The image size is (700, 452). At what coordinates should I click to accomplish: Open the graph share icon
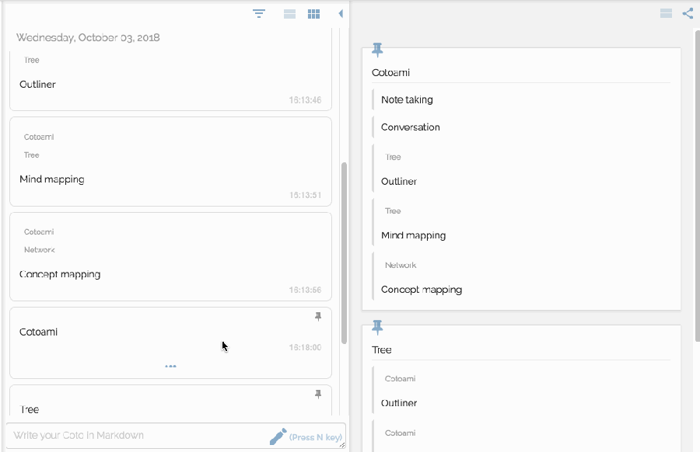click(x=688, y=13)
